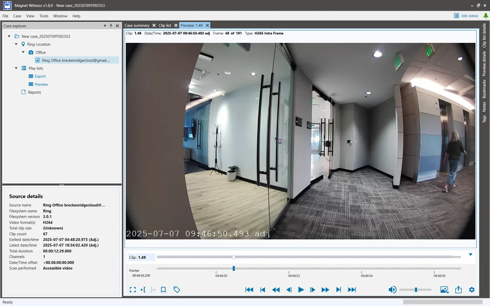Collapse the Ring Location node
Image resolution: width=490 pixels, height=306 pixels.
(x=16, y=44)
